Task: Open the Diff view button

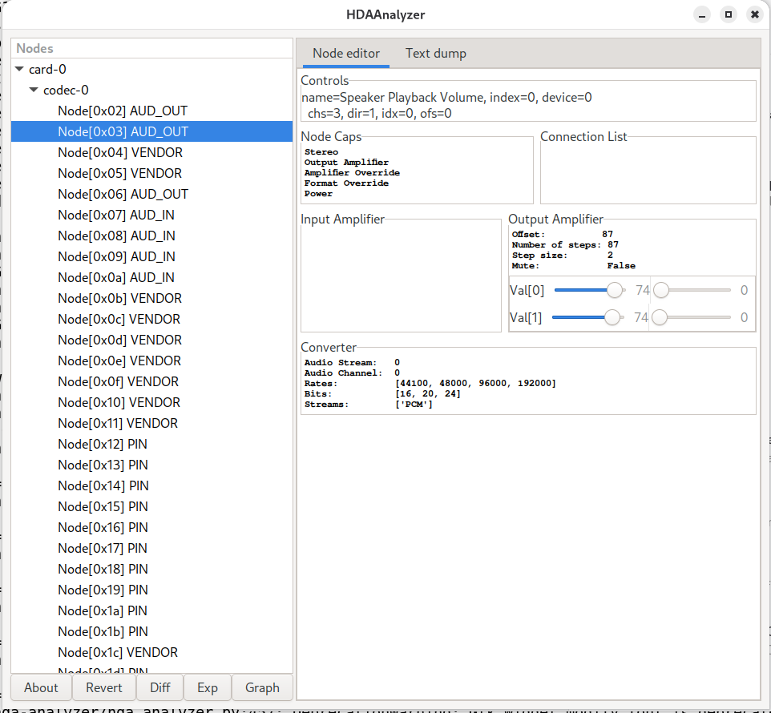Action: 159,687
